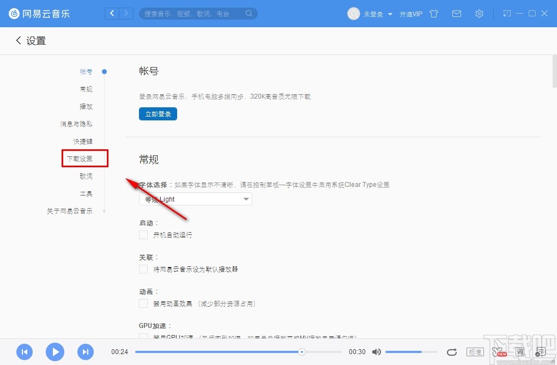The width and height of the screenshot is (557, 365).
Task: Select 下载设置 in settings sidebar
Action: [80, 159]
